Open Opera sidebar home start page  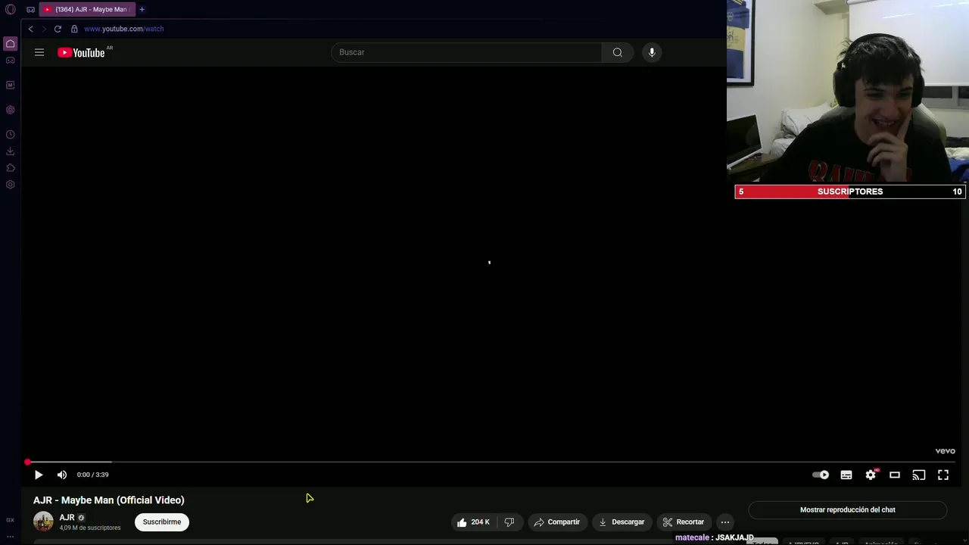[x=11, y=44]
